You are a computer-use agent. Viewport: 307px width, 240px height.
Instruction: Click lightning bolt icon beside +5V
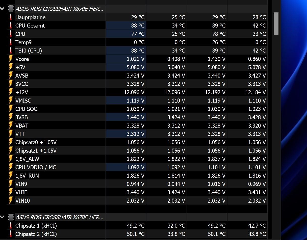(11, 67)
